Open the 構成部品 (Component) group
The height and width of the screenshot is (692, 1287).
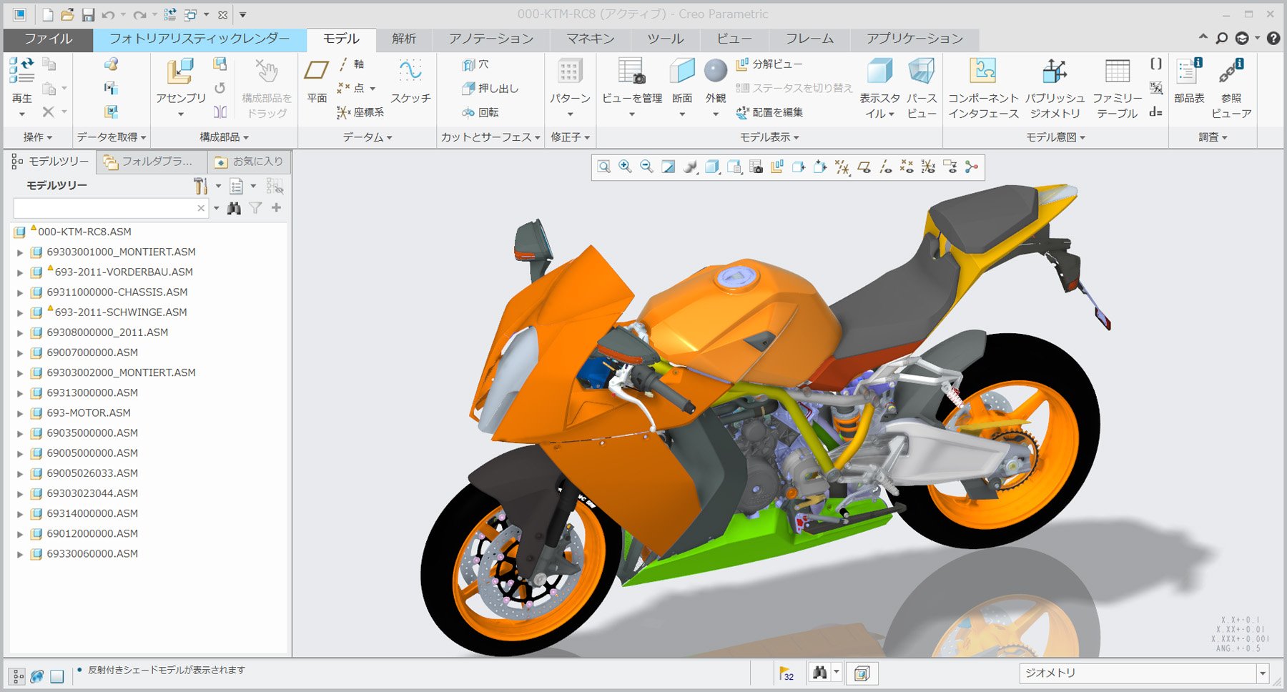224,137
